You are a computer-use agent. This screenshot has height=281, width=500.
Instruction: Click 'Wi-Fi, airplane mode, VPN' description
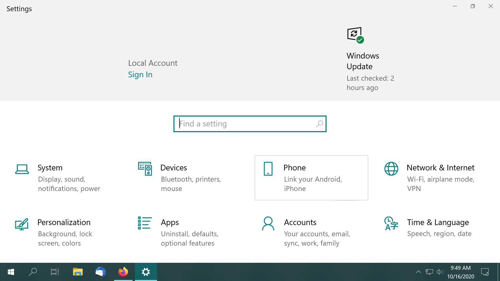coord(441,184)
